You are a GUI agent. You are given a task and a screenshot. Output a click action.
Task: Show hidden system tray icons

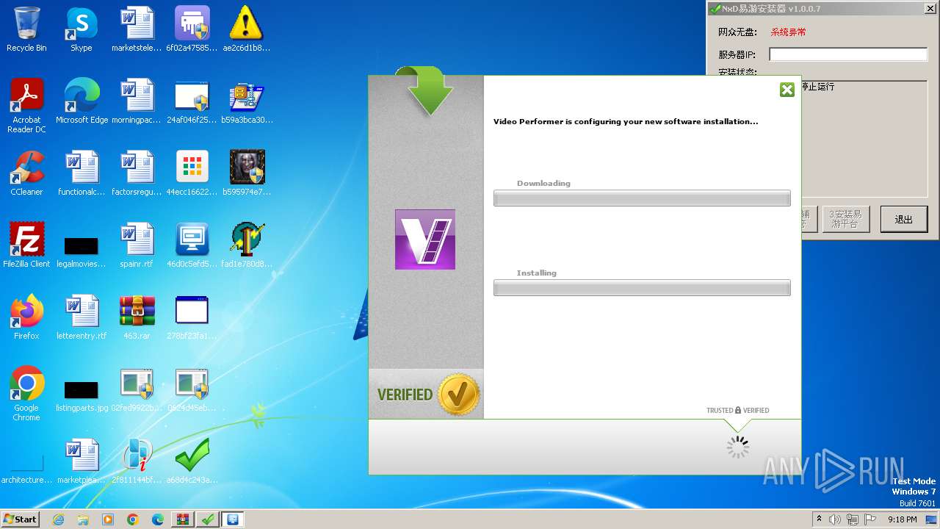819,519
